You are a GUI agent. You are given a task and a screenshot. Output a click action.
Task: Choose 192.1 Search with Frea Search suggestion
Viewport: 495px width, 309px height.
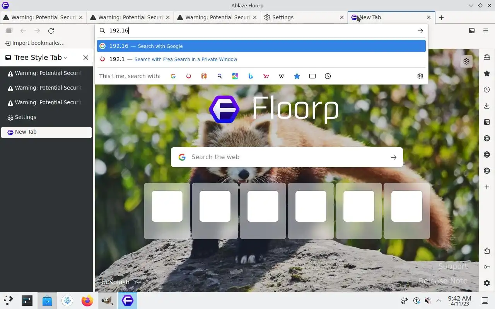point(261,59)
